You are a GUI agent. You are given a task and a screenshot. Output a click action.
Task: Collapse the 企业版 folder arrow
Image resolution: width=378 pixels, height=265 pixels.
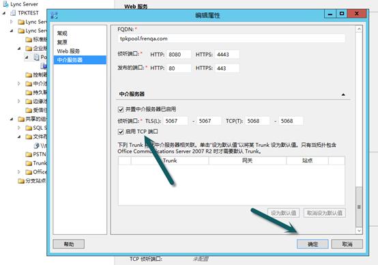click(19, 48)
